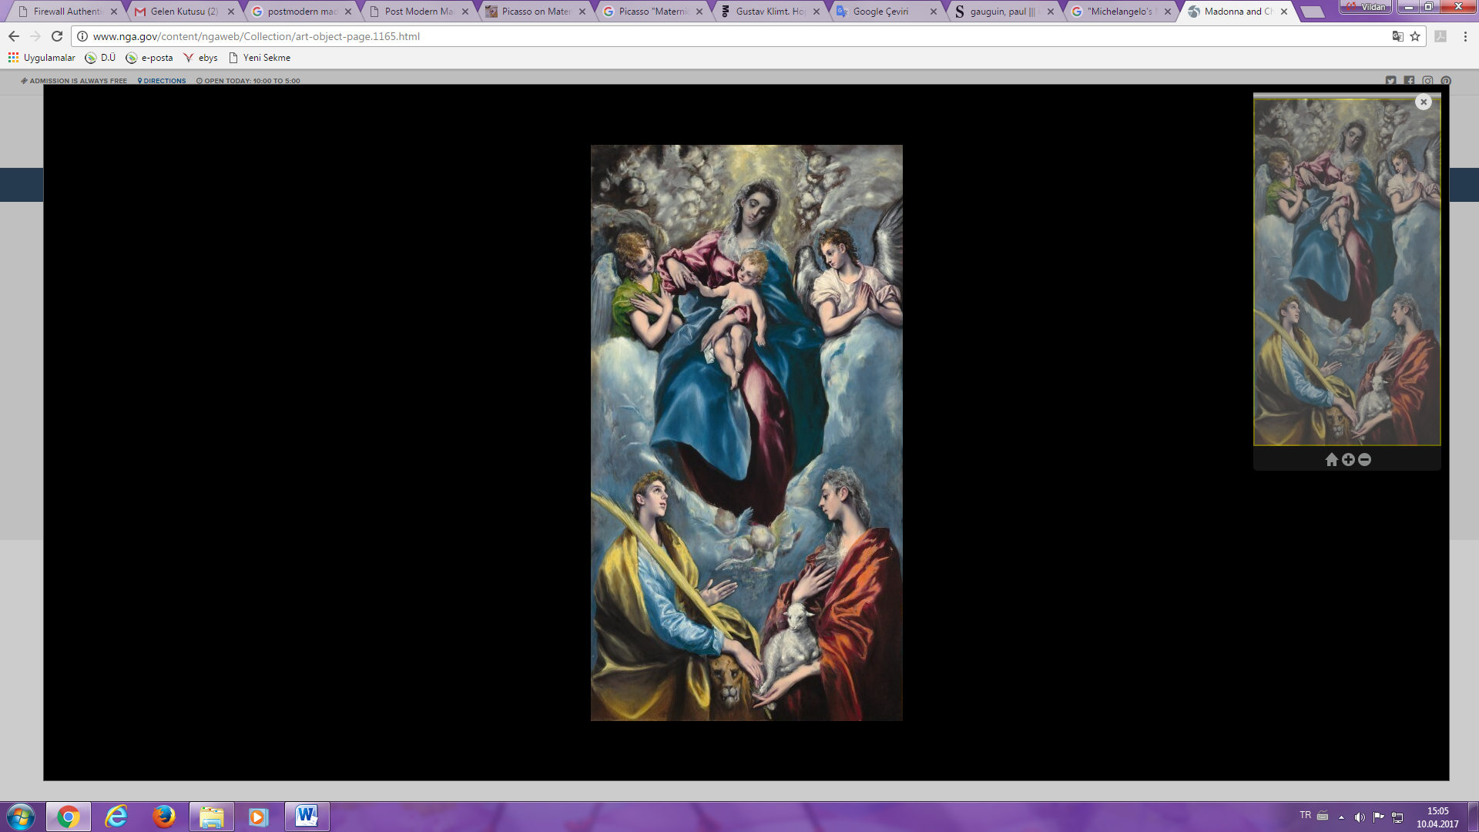
Task: Click the Pinterest icon on page header
Action: tap(1446, 81)
